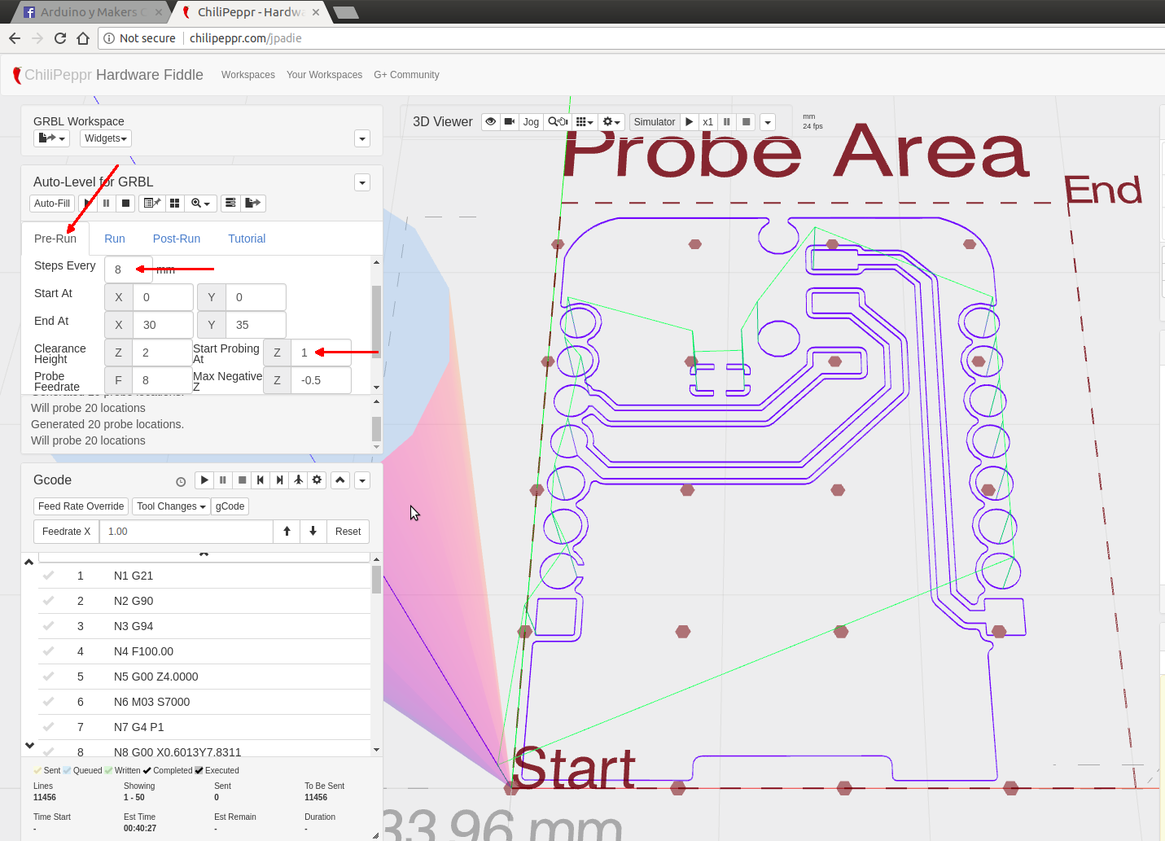Viewport: 1165px width, 841px height.
Task: Run the Auto-Level probe with the play icon
Action: pos(87,203)
